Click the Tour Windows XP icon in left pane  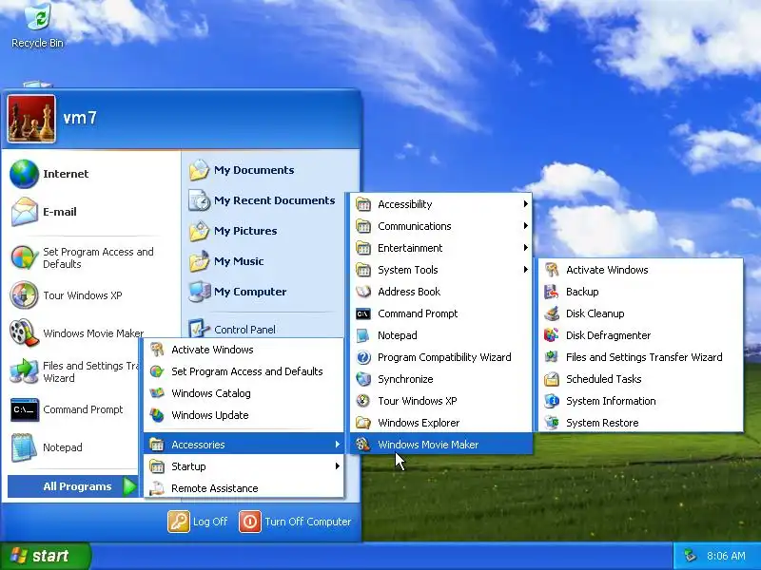click(x=24, y=294)
